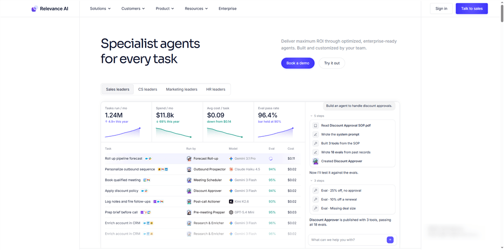Click the icon beside Eval - 25% off
This screenshot has width=504, height=250.
pyautogui.click(x=316, y=190)
